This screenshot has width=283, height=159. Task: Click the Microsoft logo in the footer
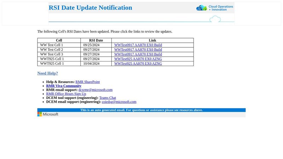pos(48,114)
